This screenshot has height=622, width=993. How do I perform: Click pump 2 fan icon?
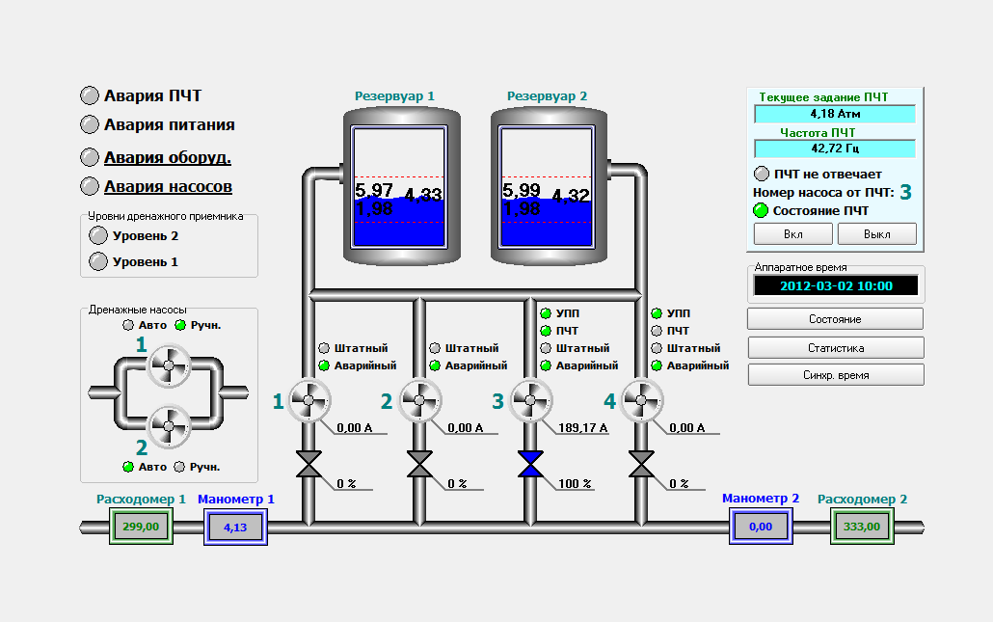point(420,400)
